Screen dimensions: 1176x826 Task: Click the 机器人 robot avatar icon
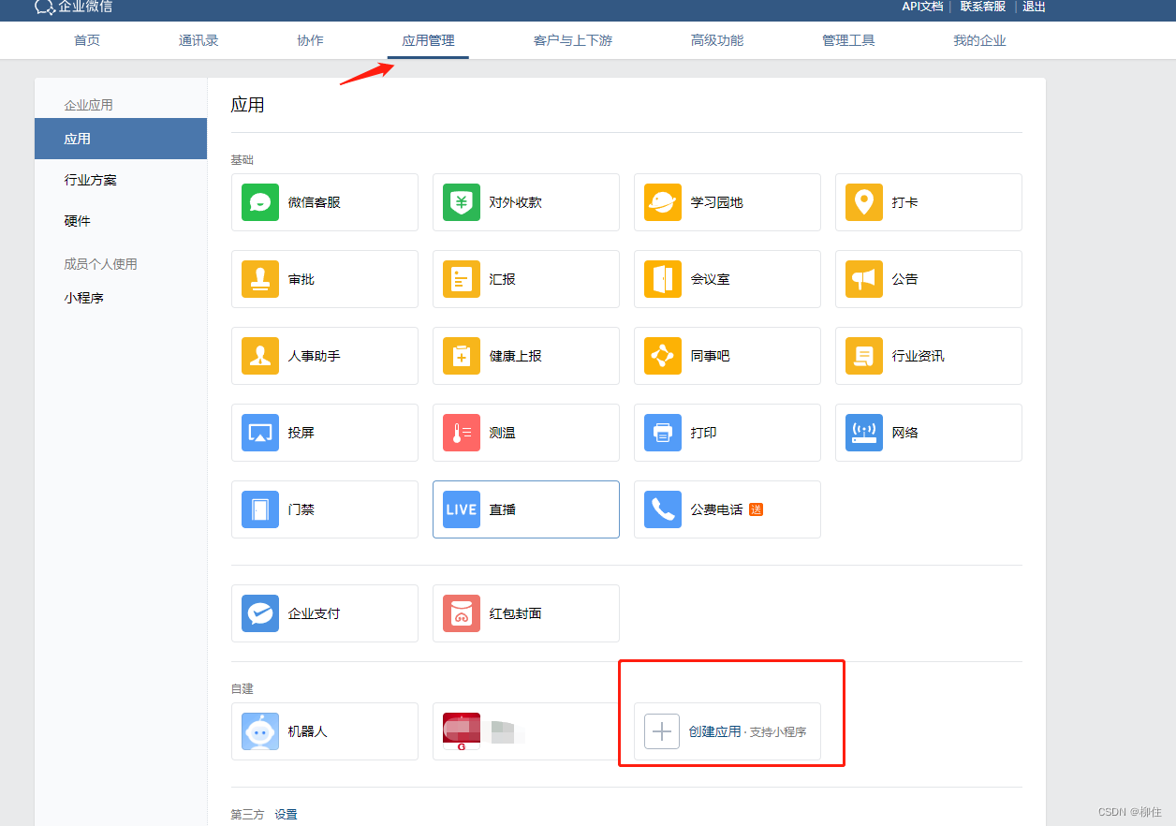pos(260,731)
